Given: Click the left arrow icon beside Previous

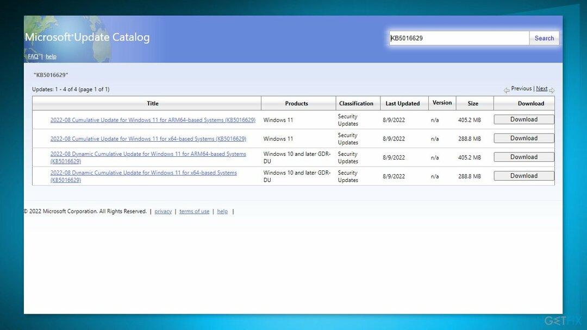Looking at the screenshot, I should pos(506,90).
